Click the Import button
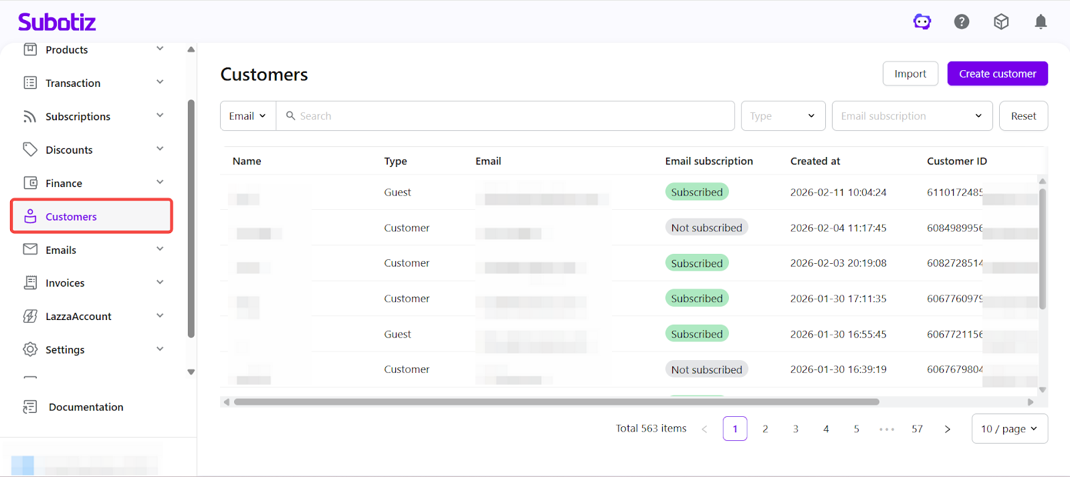The image size is (1070, 477). [910, 73]
